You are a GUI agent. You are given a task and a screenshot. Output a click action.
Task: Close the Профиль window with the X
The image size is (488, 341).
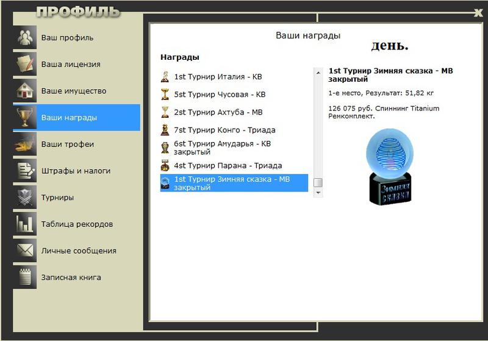478,13
